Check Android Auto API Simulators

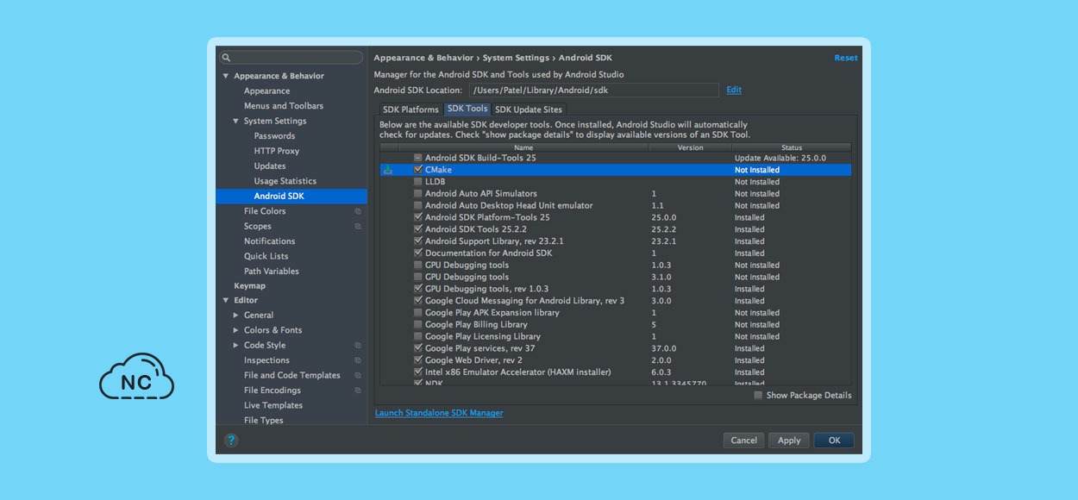click(x=418, y=194)
